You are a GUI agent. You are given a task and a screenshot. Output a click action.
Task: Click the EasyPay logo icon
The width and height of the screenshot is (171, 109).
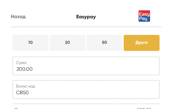[144, 16]
